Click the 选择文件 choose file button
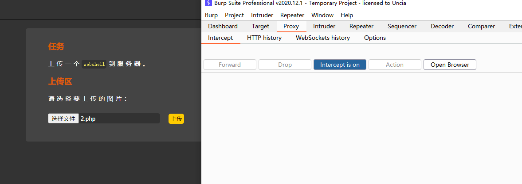 click(63, 119)
